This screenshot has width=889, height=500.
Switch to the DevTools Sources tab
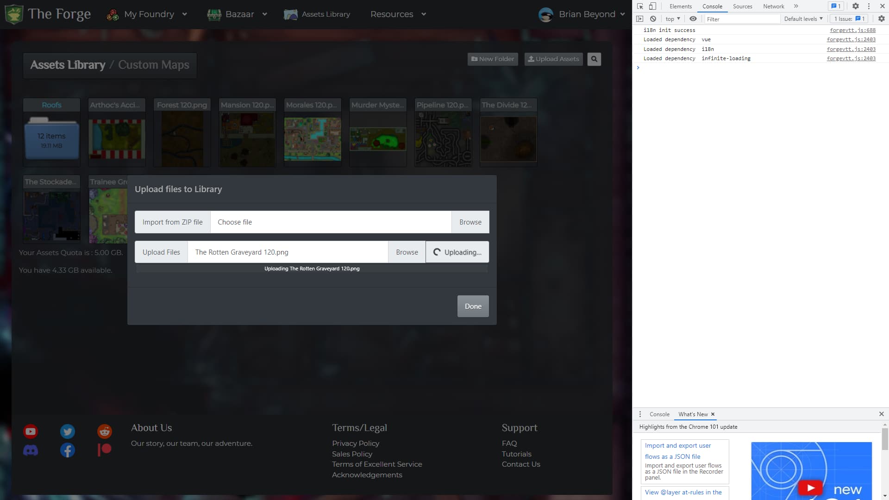[x=743, y=6]
